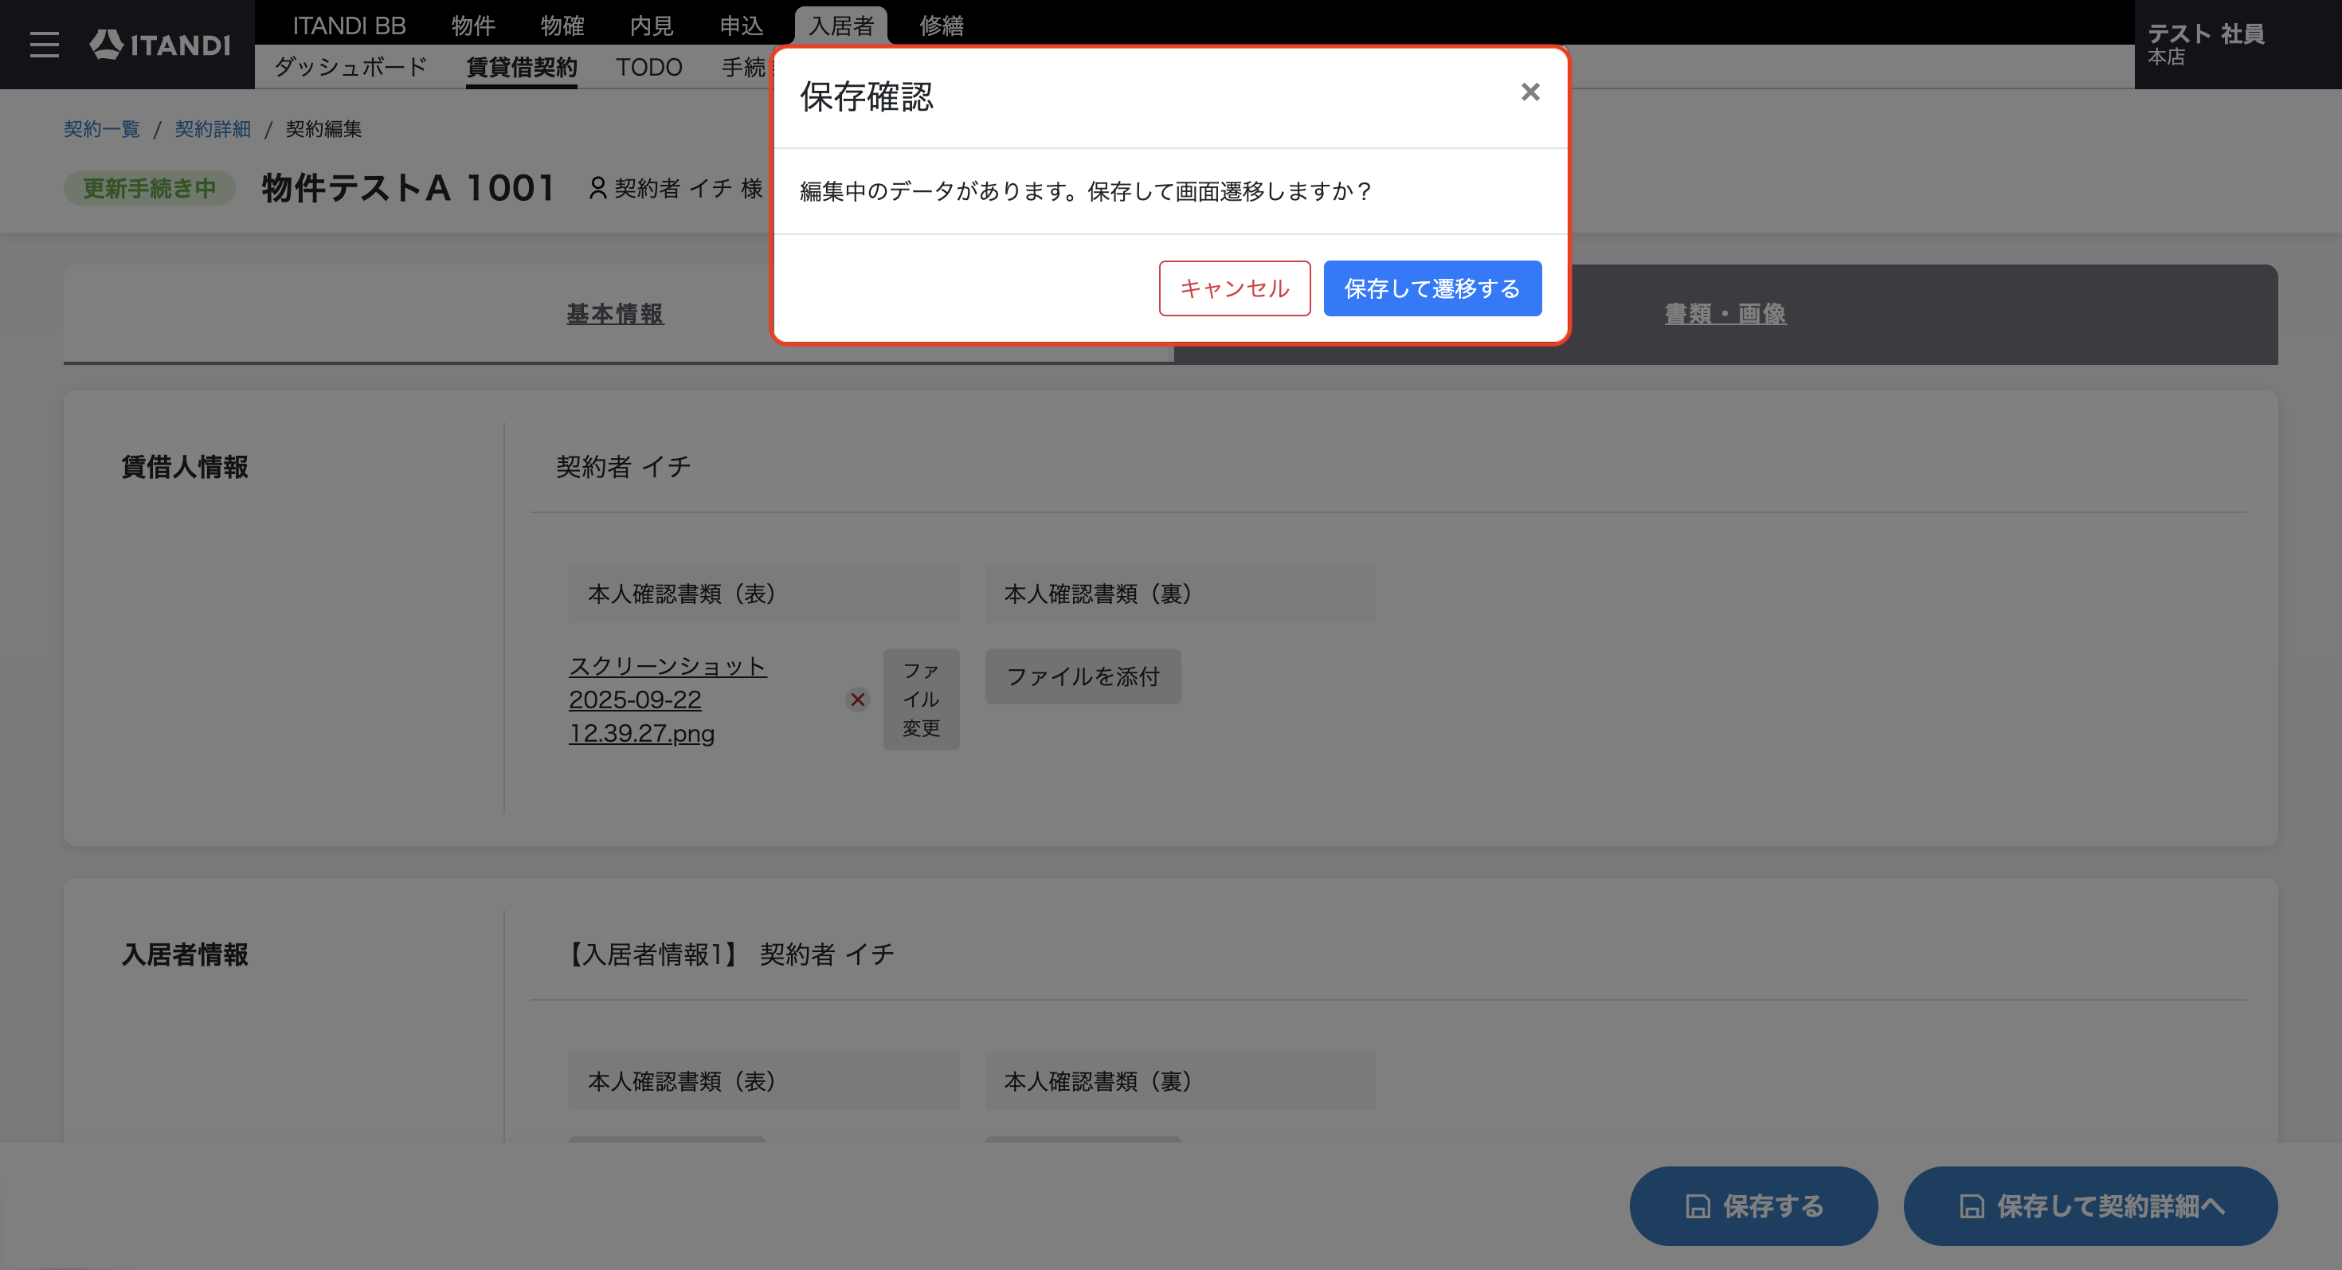
Task: Click 本人確認書類（裏） label in 賃借人情報
Action: [x=1180, y=594]
